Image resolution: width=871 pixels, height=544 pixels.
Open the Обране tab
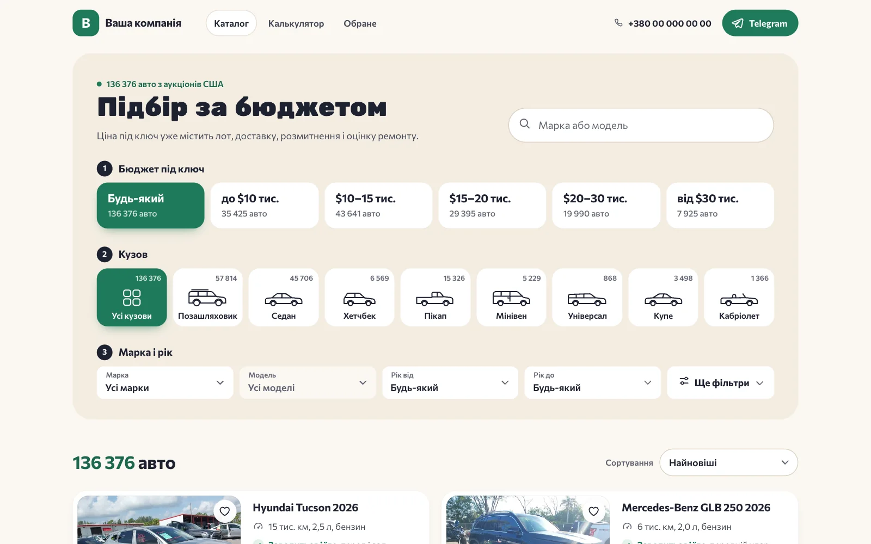(360, 23)
